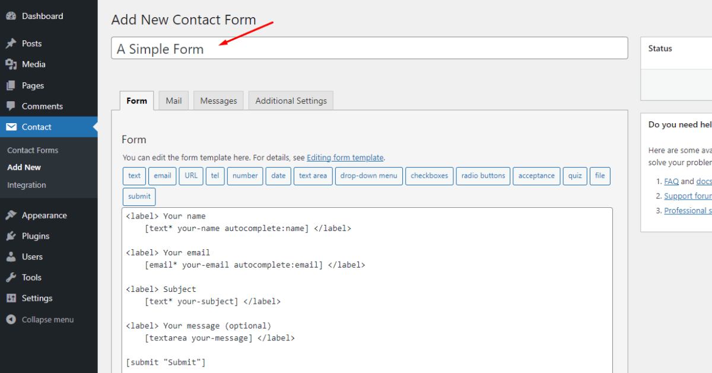Open the Messages tab

(x=218, y=100)
